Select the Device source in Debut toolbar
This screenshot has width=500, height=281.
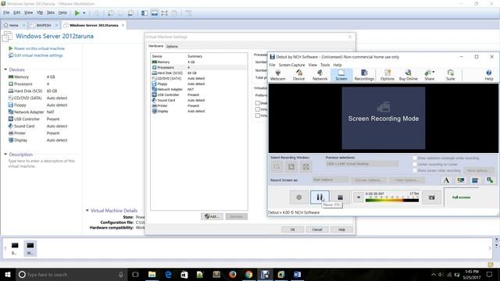[298, 75]
